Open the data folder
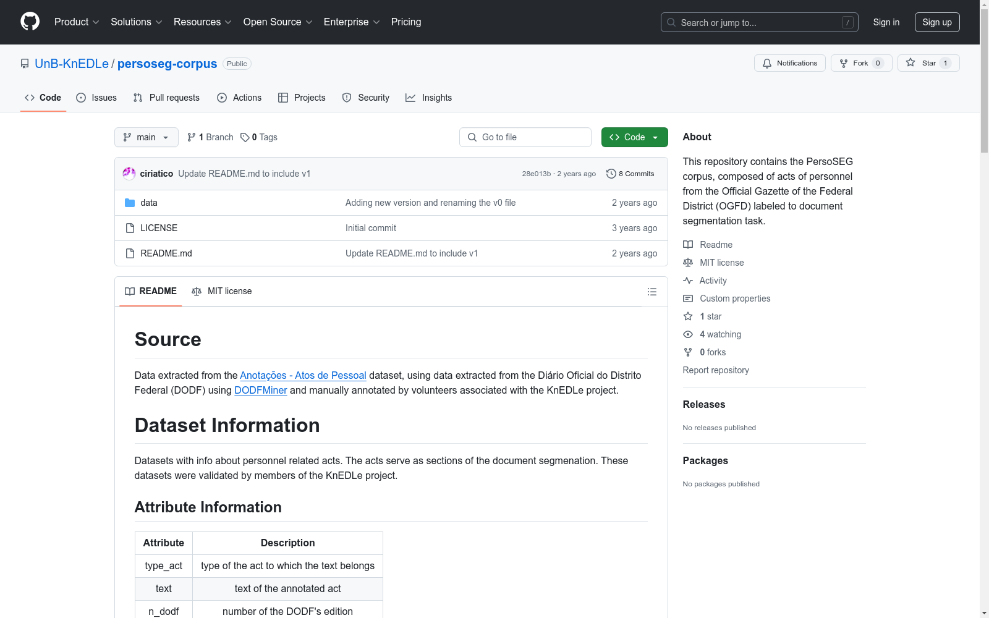Viewport: 989px width, 618px height. (149, 203)
